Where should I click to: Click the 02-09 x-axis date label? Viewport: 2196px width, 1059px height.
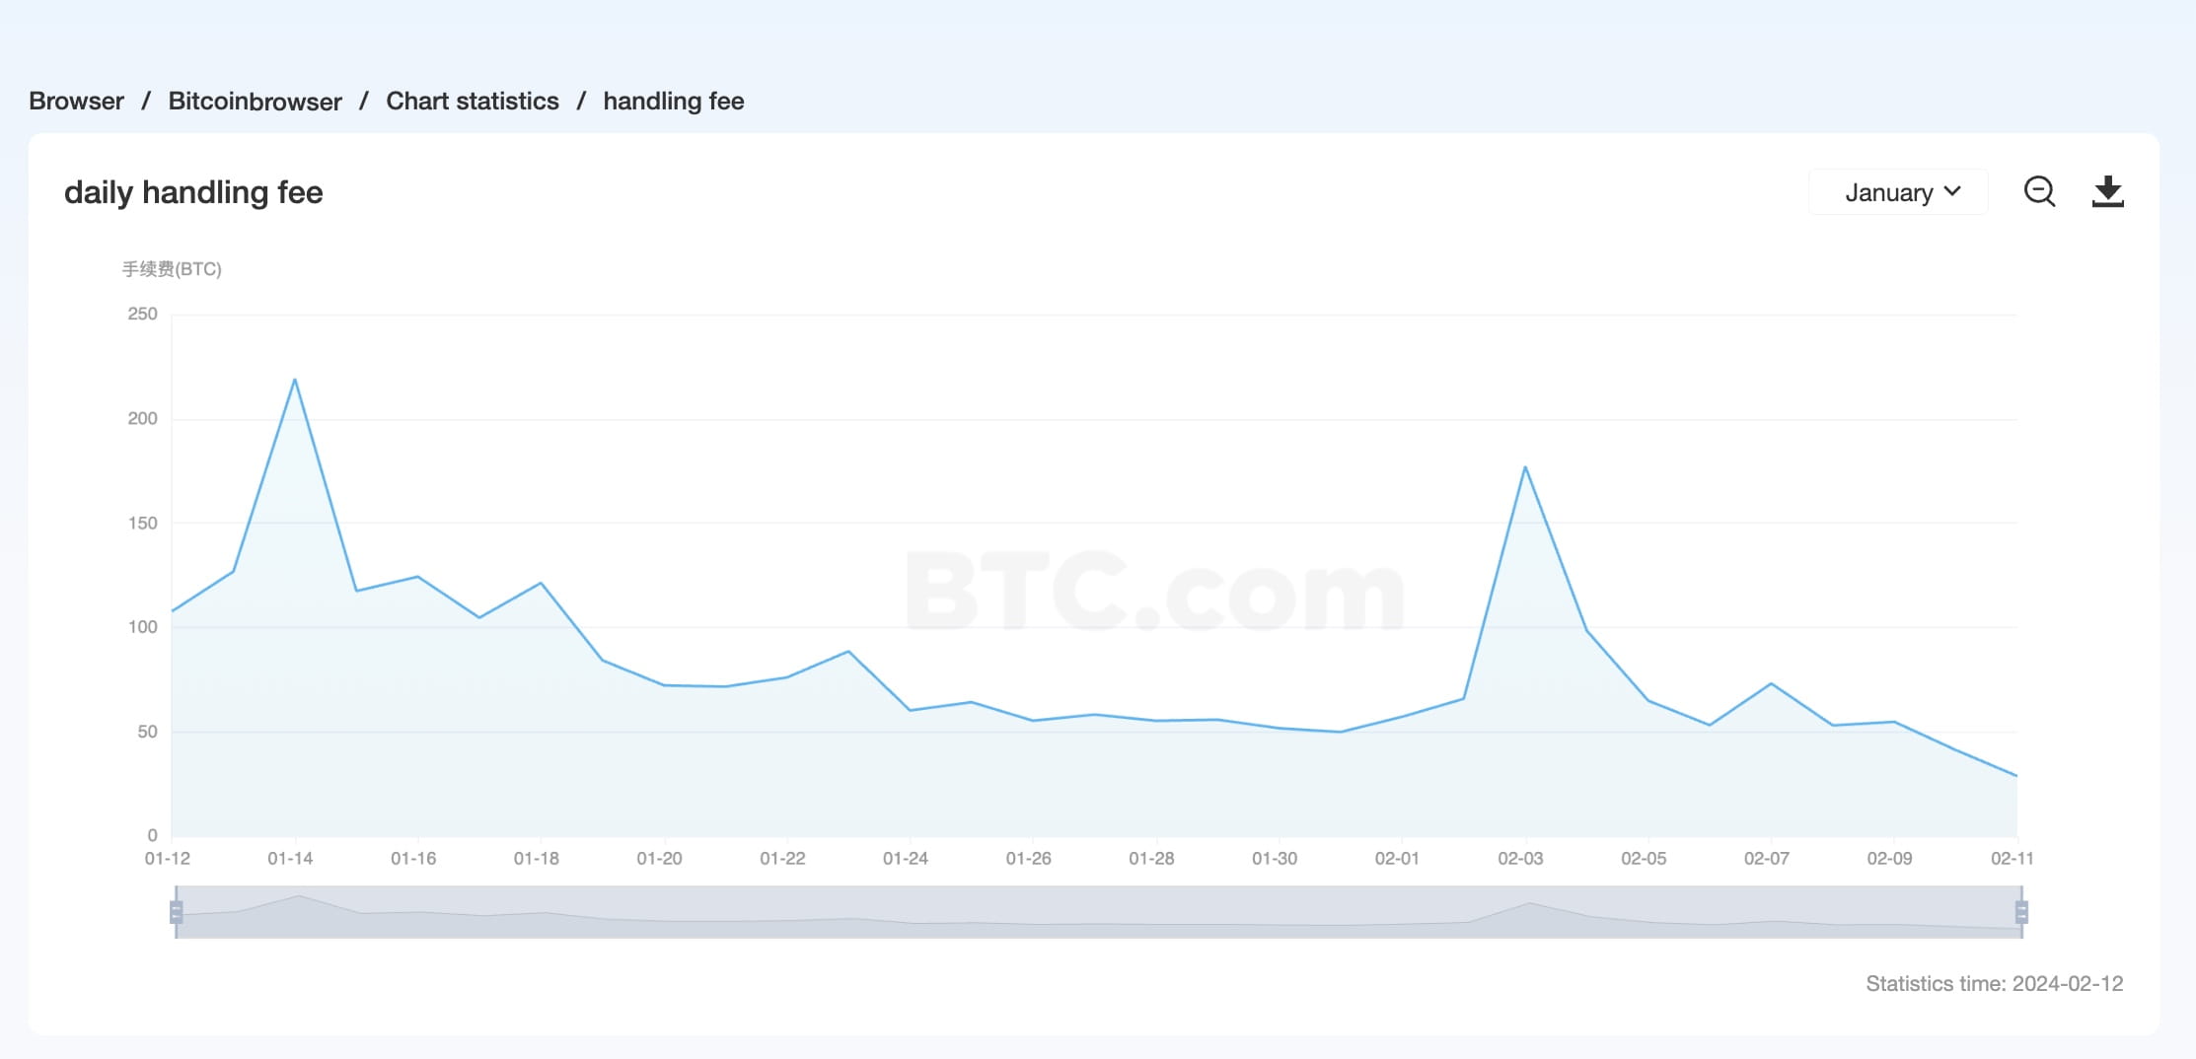tap(1889, 859)
